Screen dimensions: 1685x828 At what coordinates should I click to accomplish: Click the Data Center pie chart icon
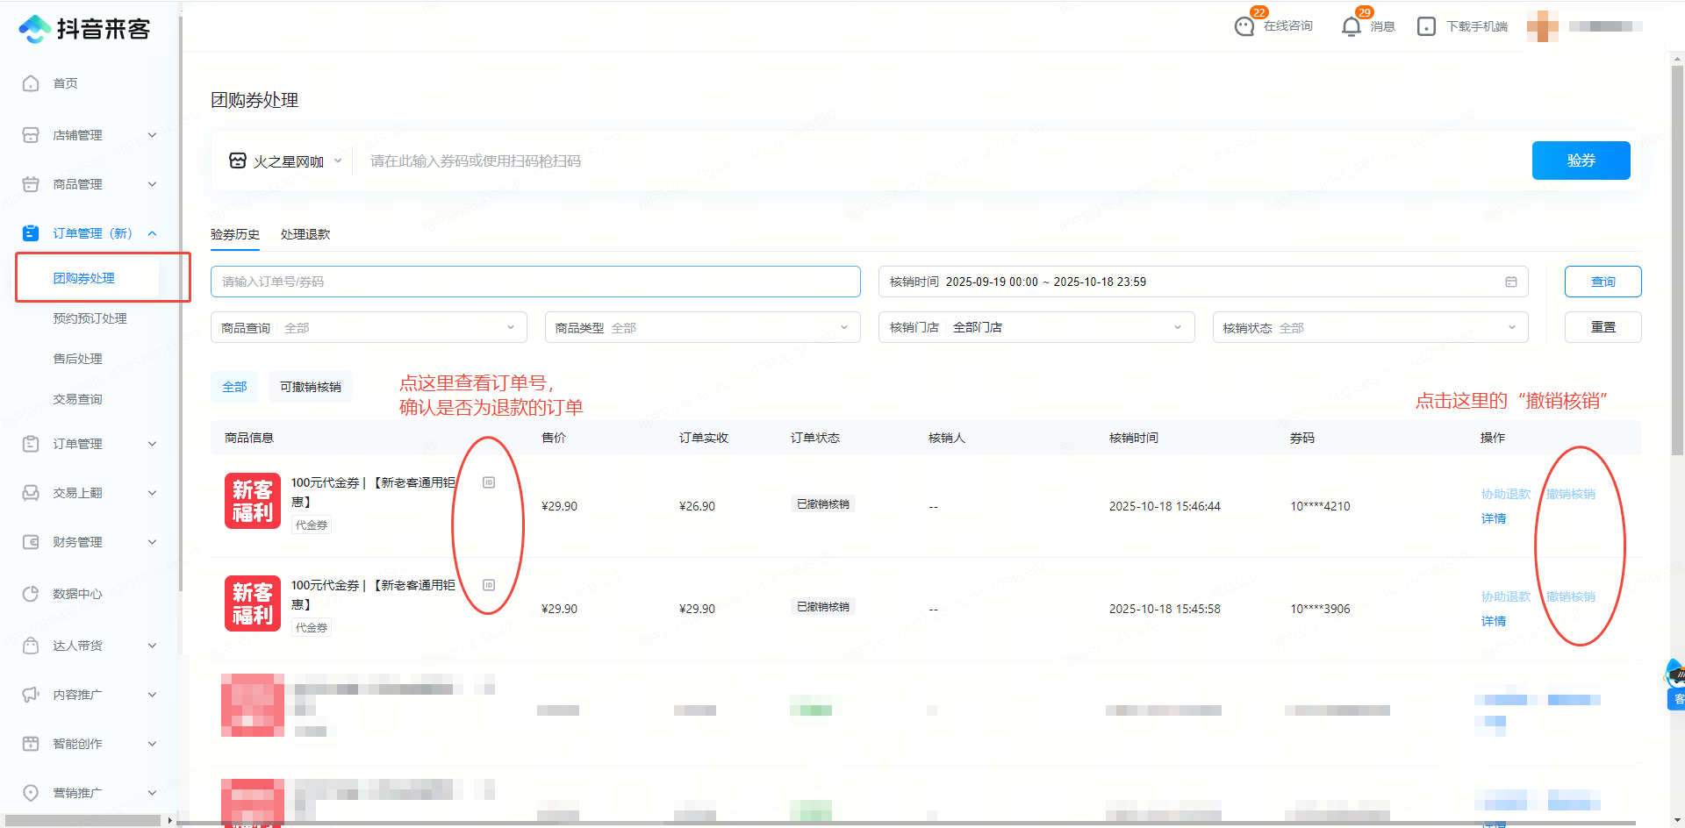(x=31, y=594)
